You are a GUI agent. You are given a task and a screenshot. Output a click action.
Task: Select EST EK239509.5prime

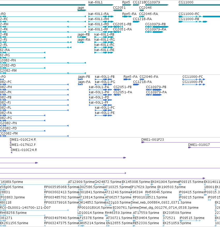[177, 213]
